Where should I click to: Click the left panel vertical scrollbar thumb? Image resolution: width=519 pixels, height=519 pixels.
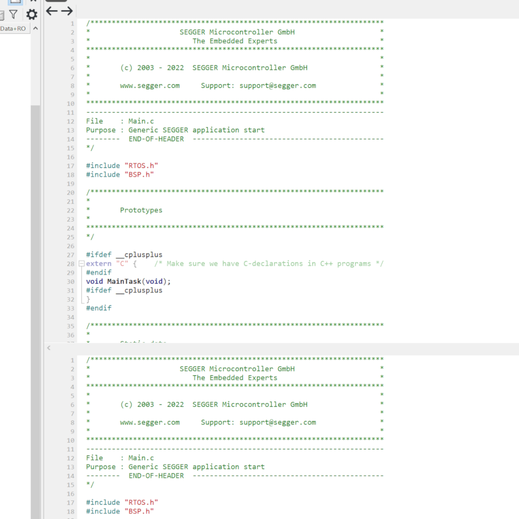35,259
